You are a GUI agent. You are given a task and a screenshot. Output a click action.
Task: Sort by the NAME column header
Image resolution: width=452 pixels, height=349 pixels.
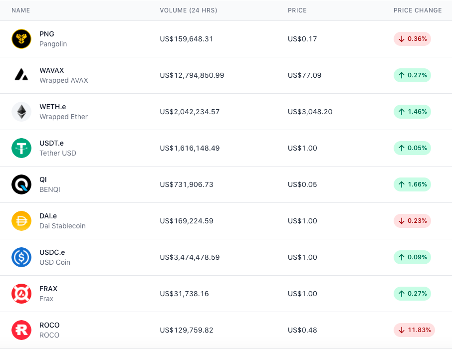(x=21, y=10)
